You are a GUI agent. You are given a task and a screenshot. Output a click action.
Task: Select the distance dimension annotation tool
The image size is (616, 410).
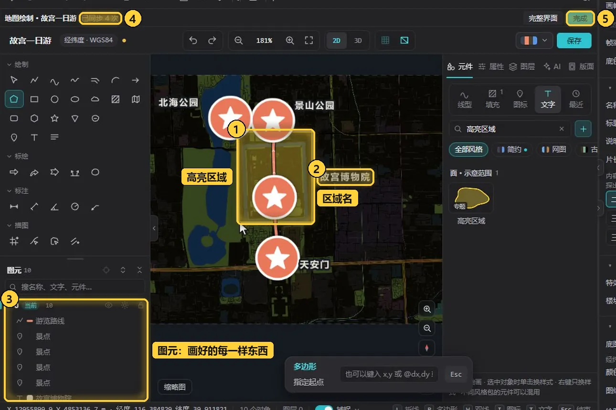[14, 207]
